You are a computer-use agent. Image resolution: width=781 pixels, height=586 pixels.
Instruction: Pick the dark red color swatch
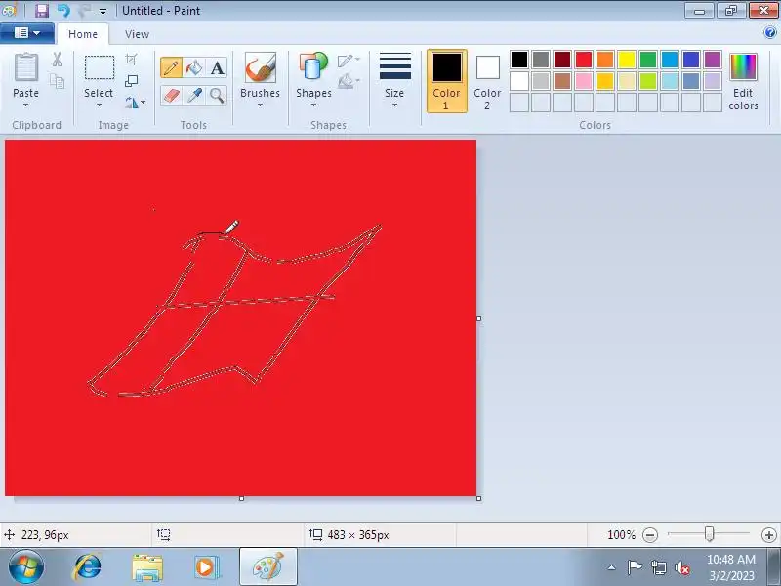pyautogui.click(x=562, y=60)
